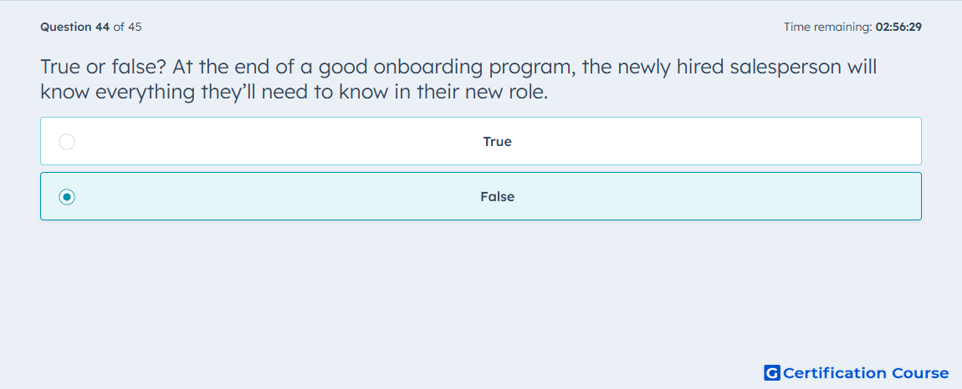Click the 02:56:29 countdown timer
The image size is (962, 389).
[x=898, y=27]
